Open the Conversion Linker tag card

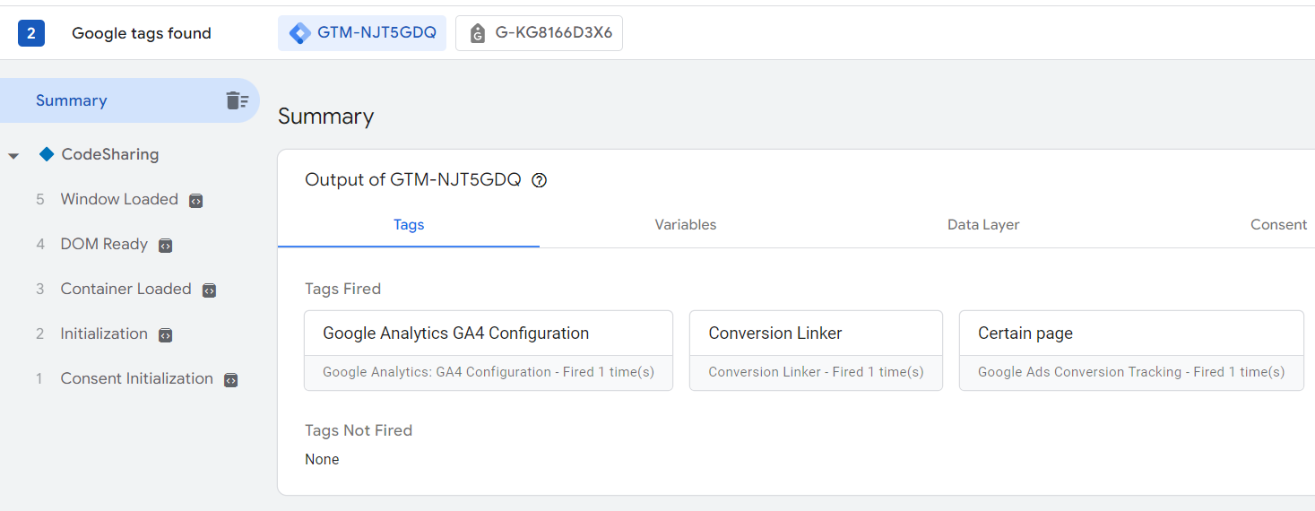[x=816, y=351]
